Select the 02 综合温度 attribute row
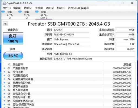Viewport: 138px width, 108px height. pos(69,72)
